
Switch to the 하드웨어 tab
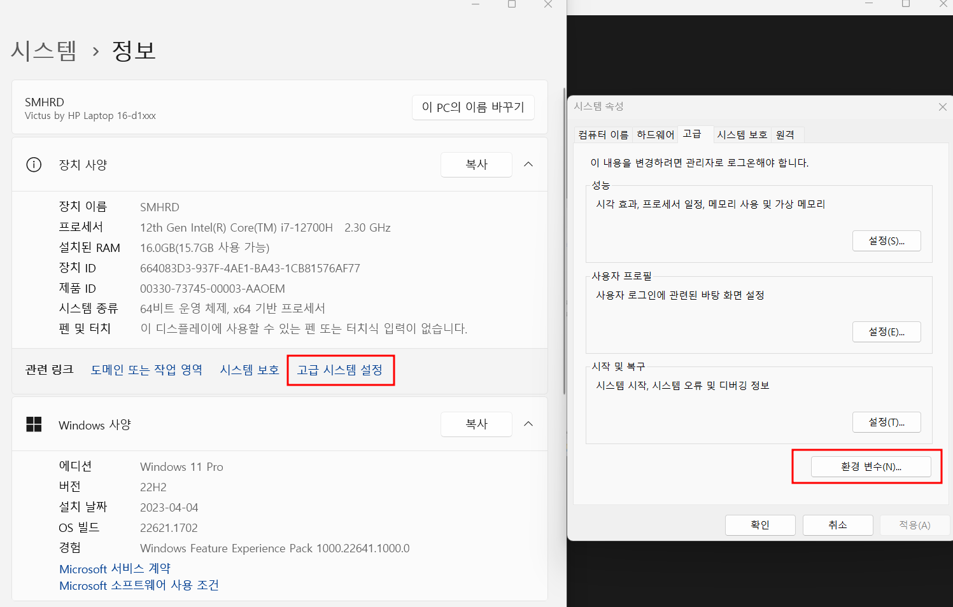pyautogui.click(x=655, y=135)
